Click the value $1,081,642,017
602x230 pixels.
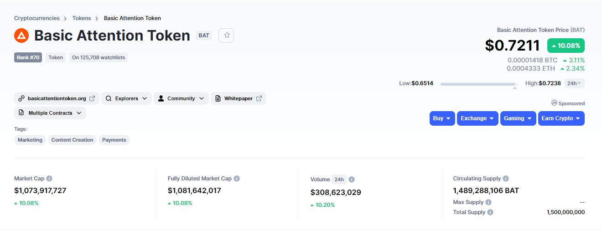194,190
